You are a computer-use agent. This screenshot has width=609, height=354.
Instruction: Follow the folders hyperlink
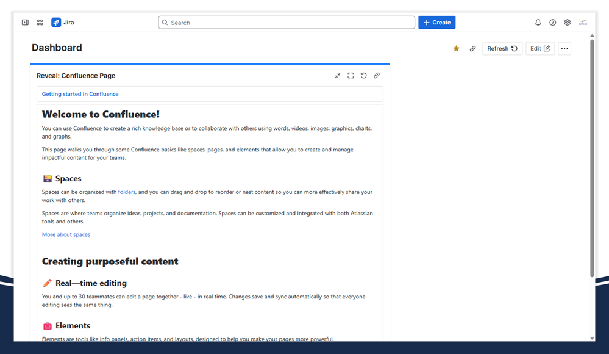click(x=127, y=192)
